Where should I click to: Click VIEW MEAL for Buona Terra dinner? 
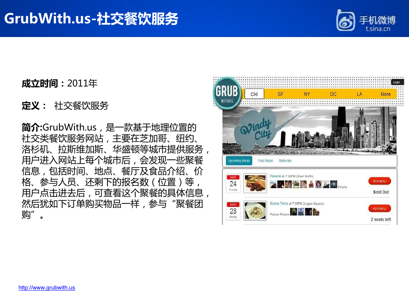pyautogui.click(x=379, y=208)
